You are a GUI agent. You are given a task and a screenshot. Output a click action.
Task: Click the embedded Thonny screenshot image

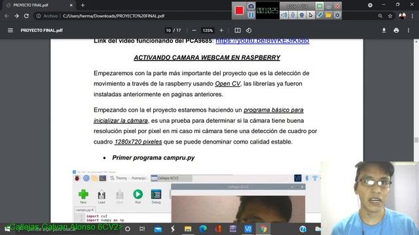[196, 196]
